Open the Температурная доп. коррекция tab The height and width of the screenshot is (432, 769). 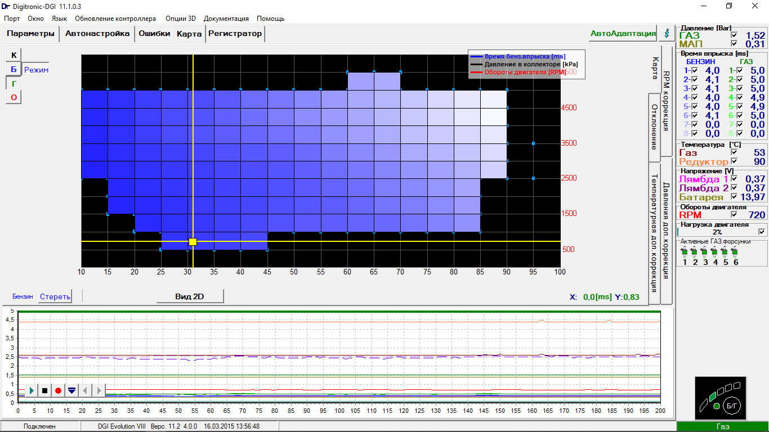[x=654, y=233]
